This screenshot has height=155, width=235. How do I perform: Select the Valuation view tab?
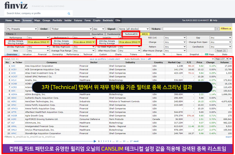click(x=27, y=54)
